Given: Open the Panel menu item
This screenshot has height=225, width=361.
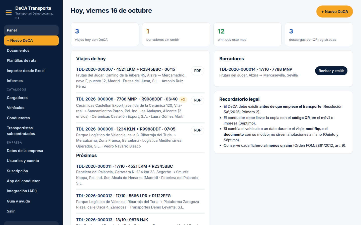Looking at the screenshot, I should coord(31,30).
